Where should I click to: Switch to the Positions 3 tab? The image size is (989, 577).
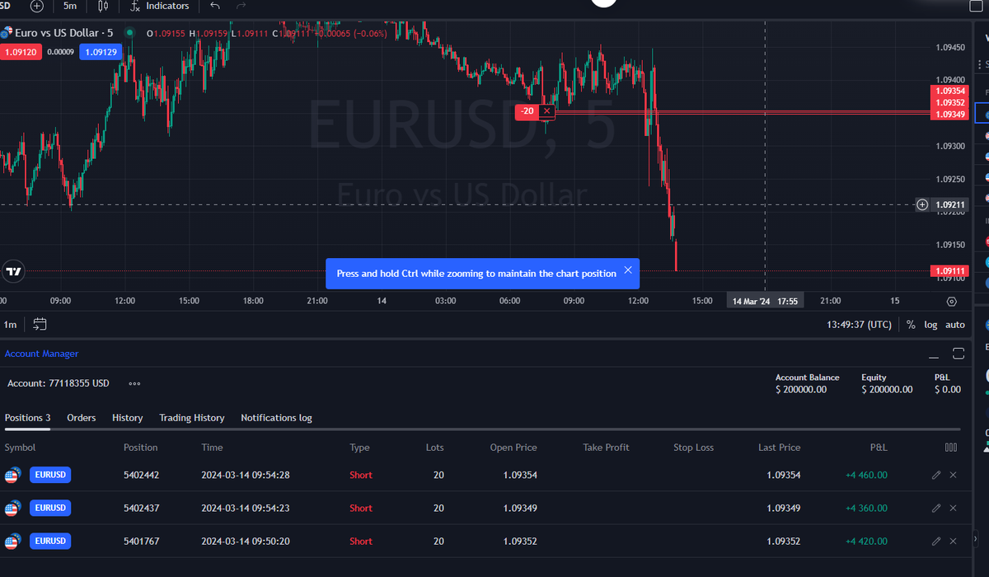point(27,418)
